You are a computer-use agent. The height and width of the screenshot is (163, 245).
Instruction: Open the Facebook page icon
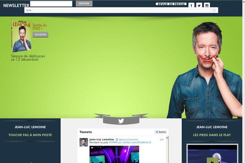coord(191,5)
